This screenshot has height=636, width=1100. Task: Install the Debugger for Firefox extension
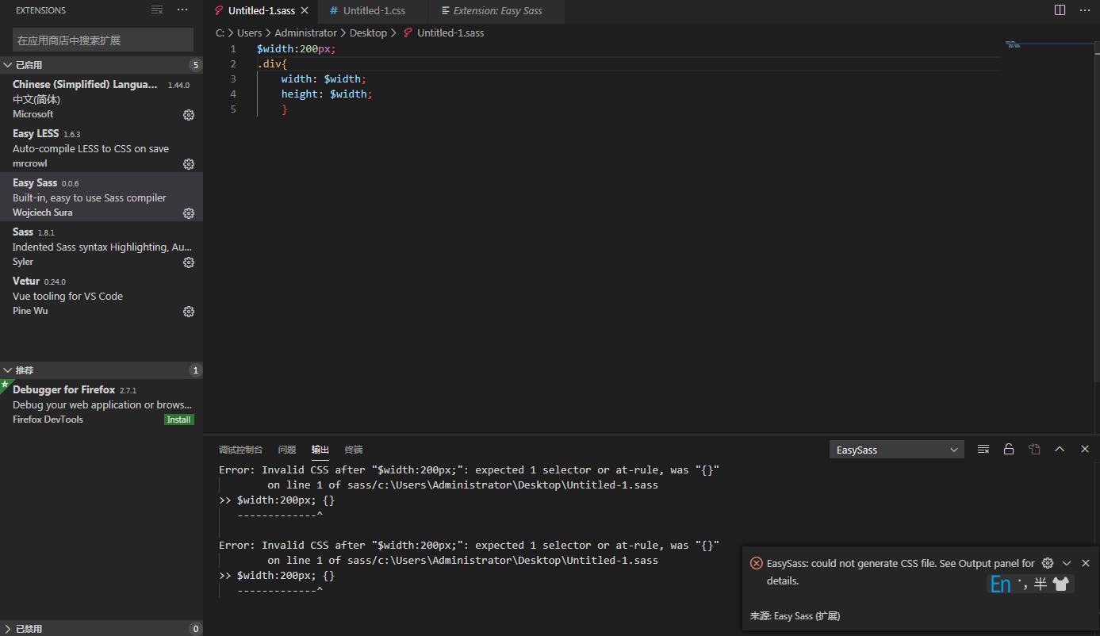pyautogui.click(x=179, y=420)
